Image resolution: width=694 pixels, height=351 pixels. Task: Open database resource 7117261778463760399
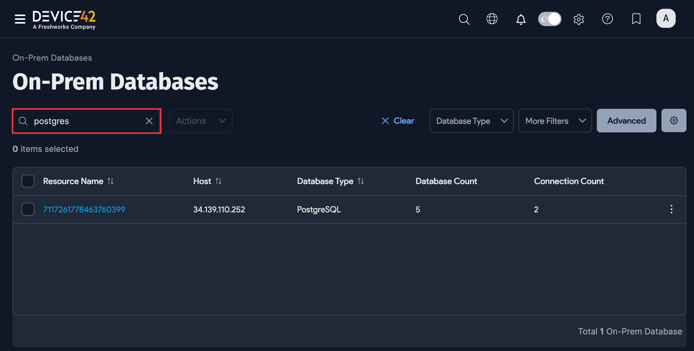tap(84, 209)
